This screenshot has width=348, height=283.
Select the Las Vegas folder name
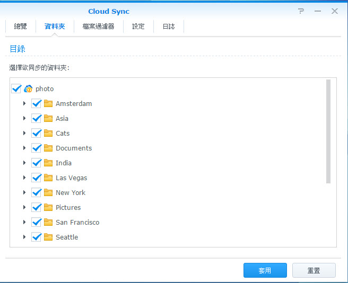pyautogui.click(x=71, y=178)
